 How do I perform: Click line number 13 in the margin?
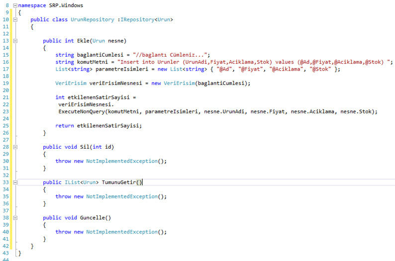pos(6,41)
